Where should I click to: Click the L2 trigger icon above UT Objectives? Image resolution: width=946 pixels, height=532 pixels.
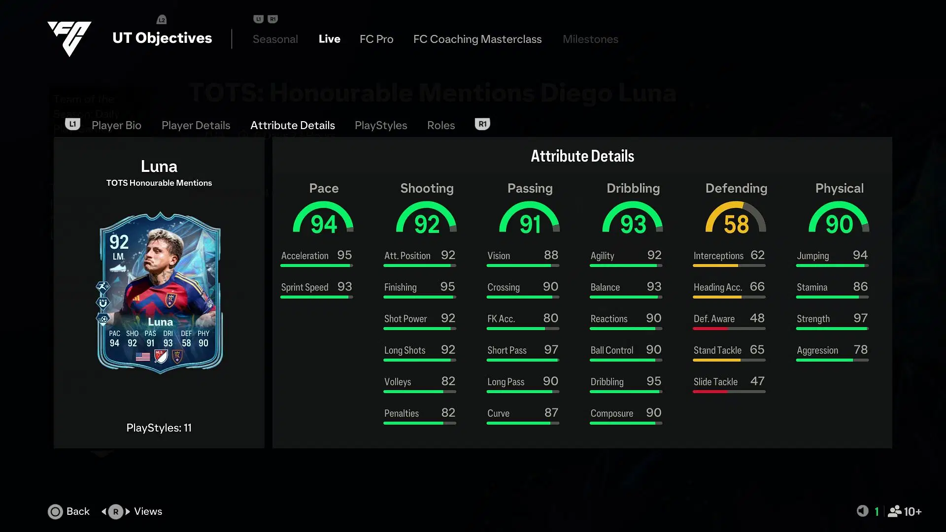(x=162, y=20)
